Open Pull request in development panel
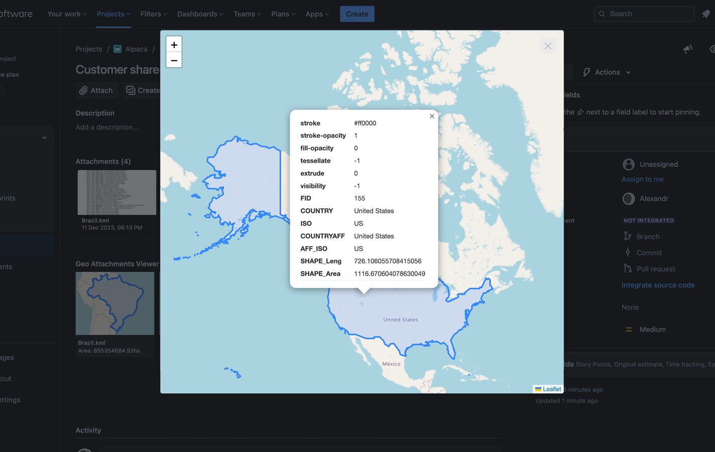 656,269
